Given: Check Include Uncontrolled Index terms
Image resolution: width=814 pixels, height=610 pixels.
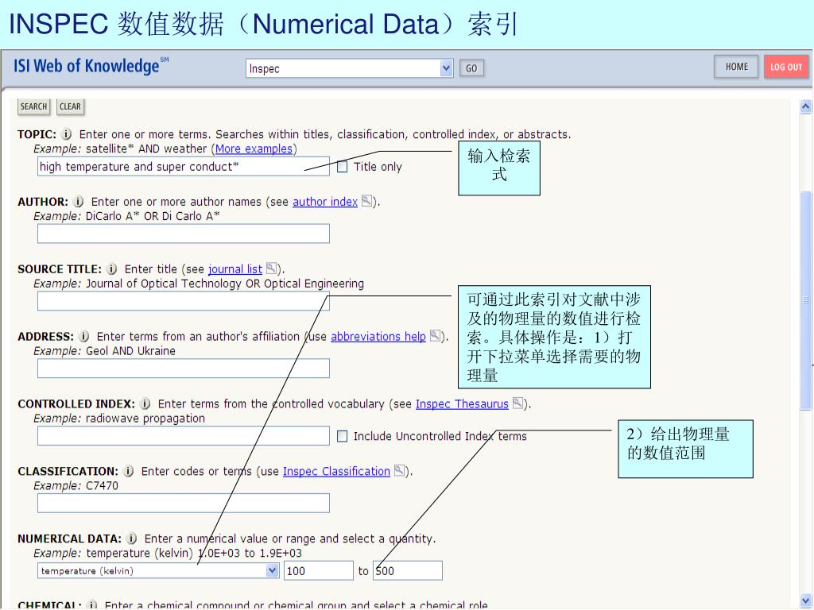Looking at the screenshot, I should click(x=342, y=436).
